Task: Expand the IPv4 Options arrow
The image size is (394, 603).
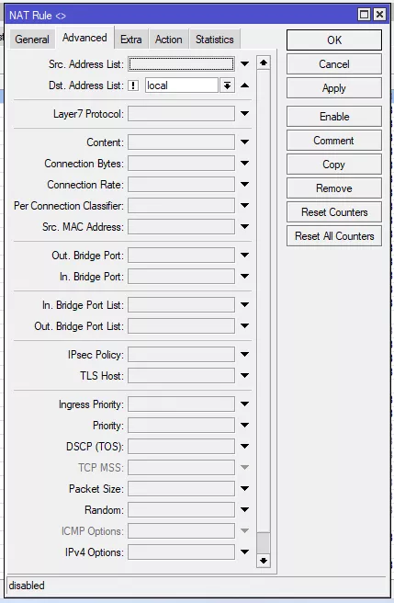Action: pos(244,552)
